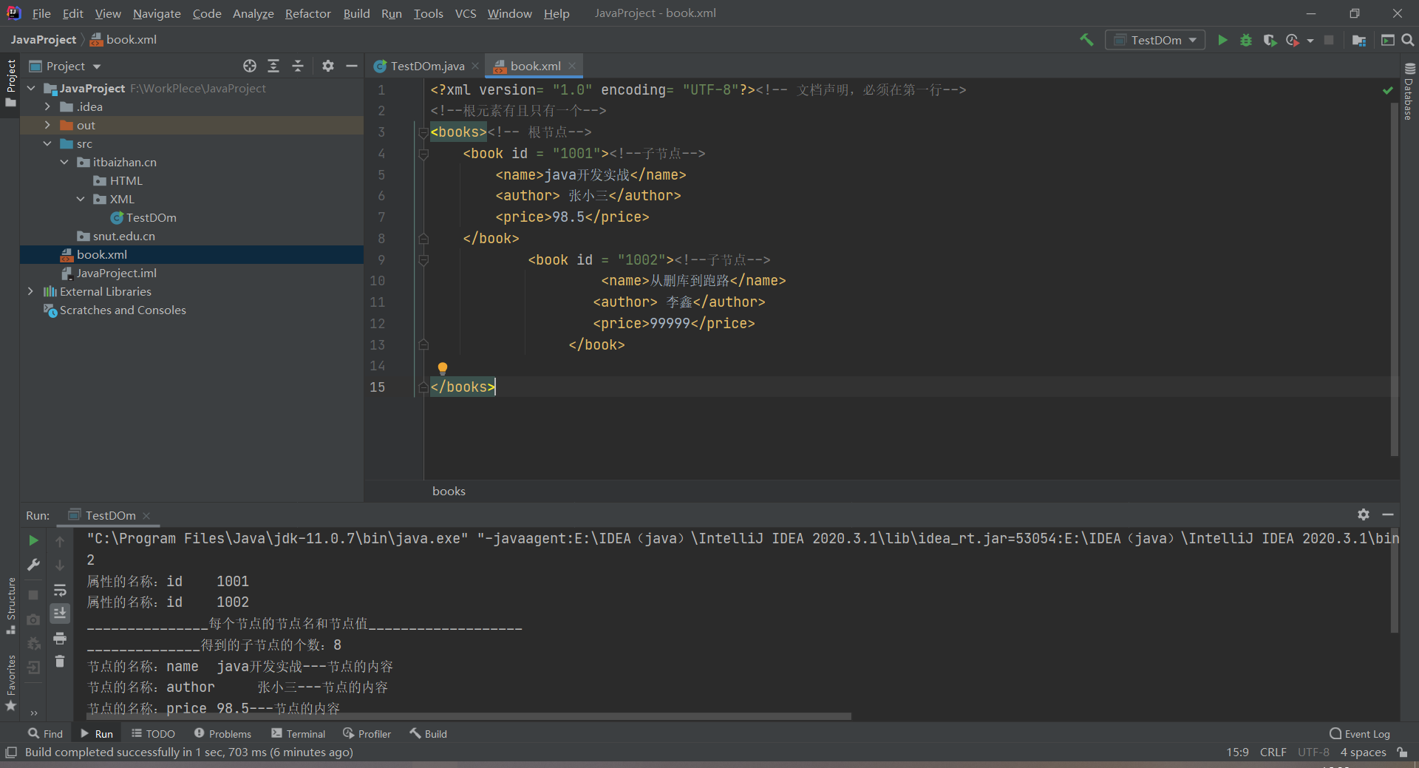Expand External Libraries node
This screenshot has width=1419, height=768.
(30, 291)
